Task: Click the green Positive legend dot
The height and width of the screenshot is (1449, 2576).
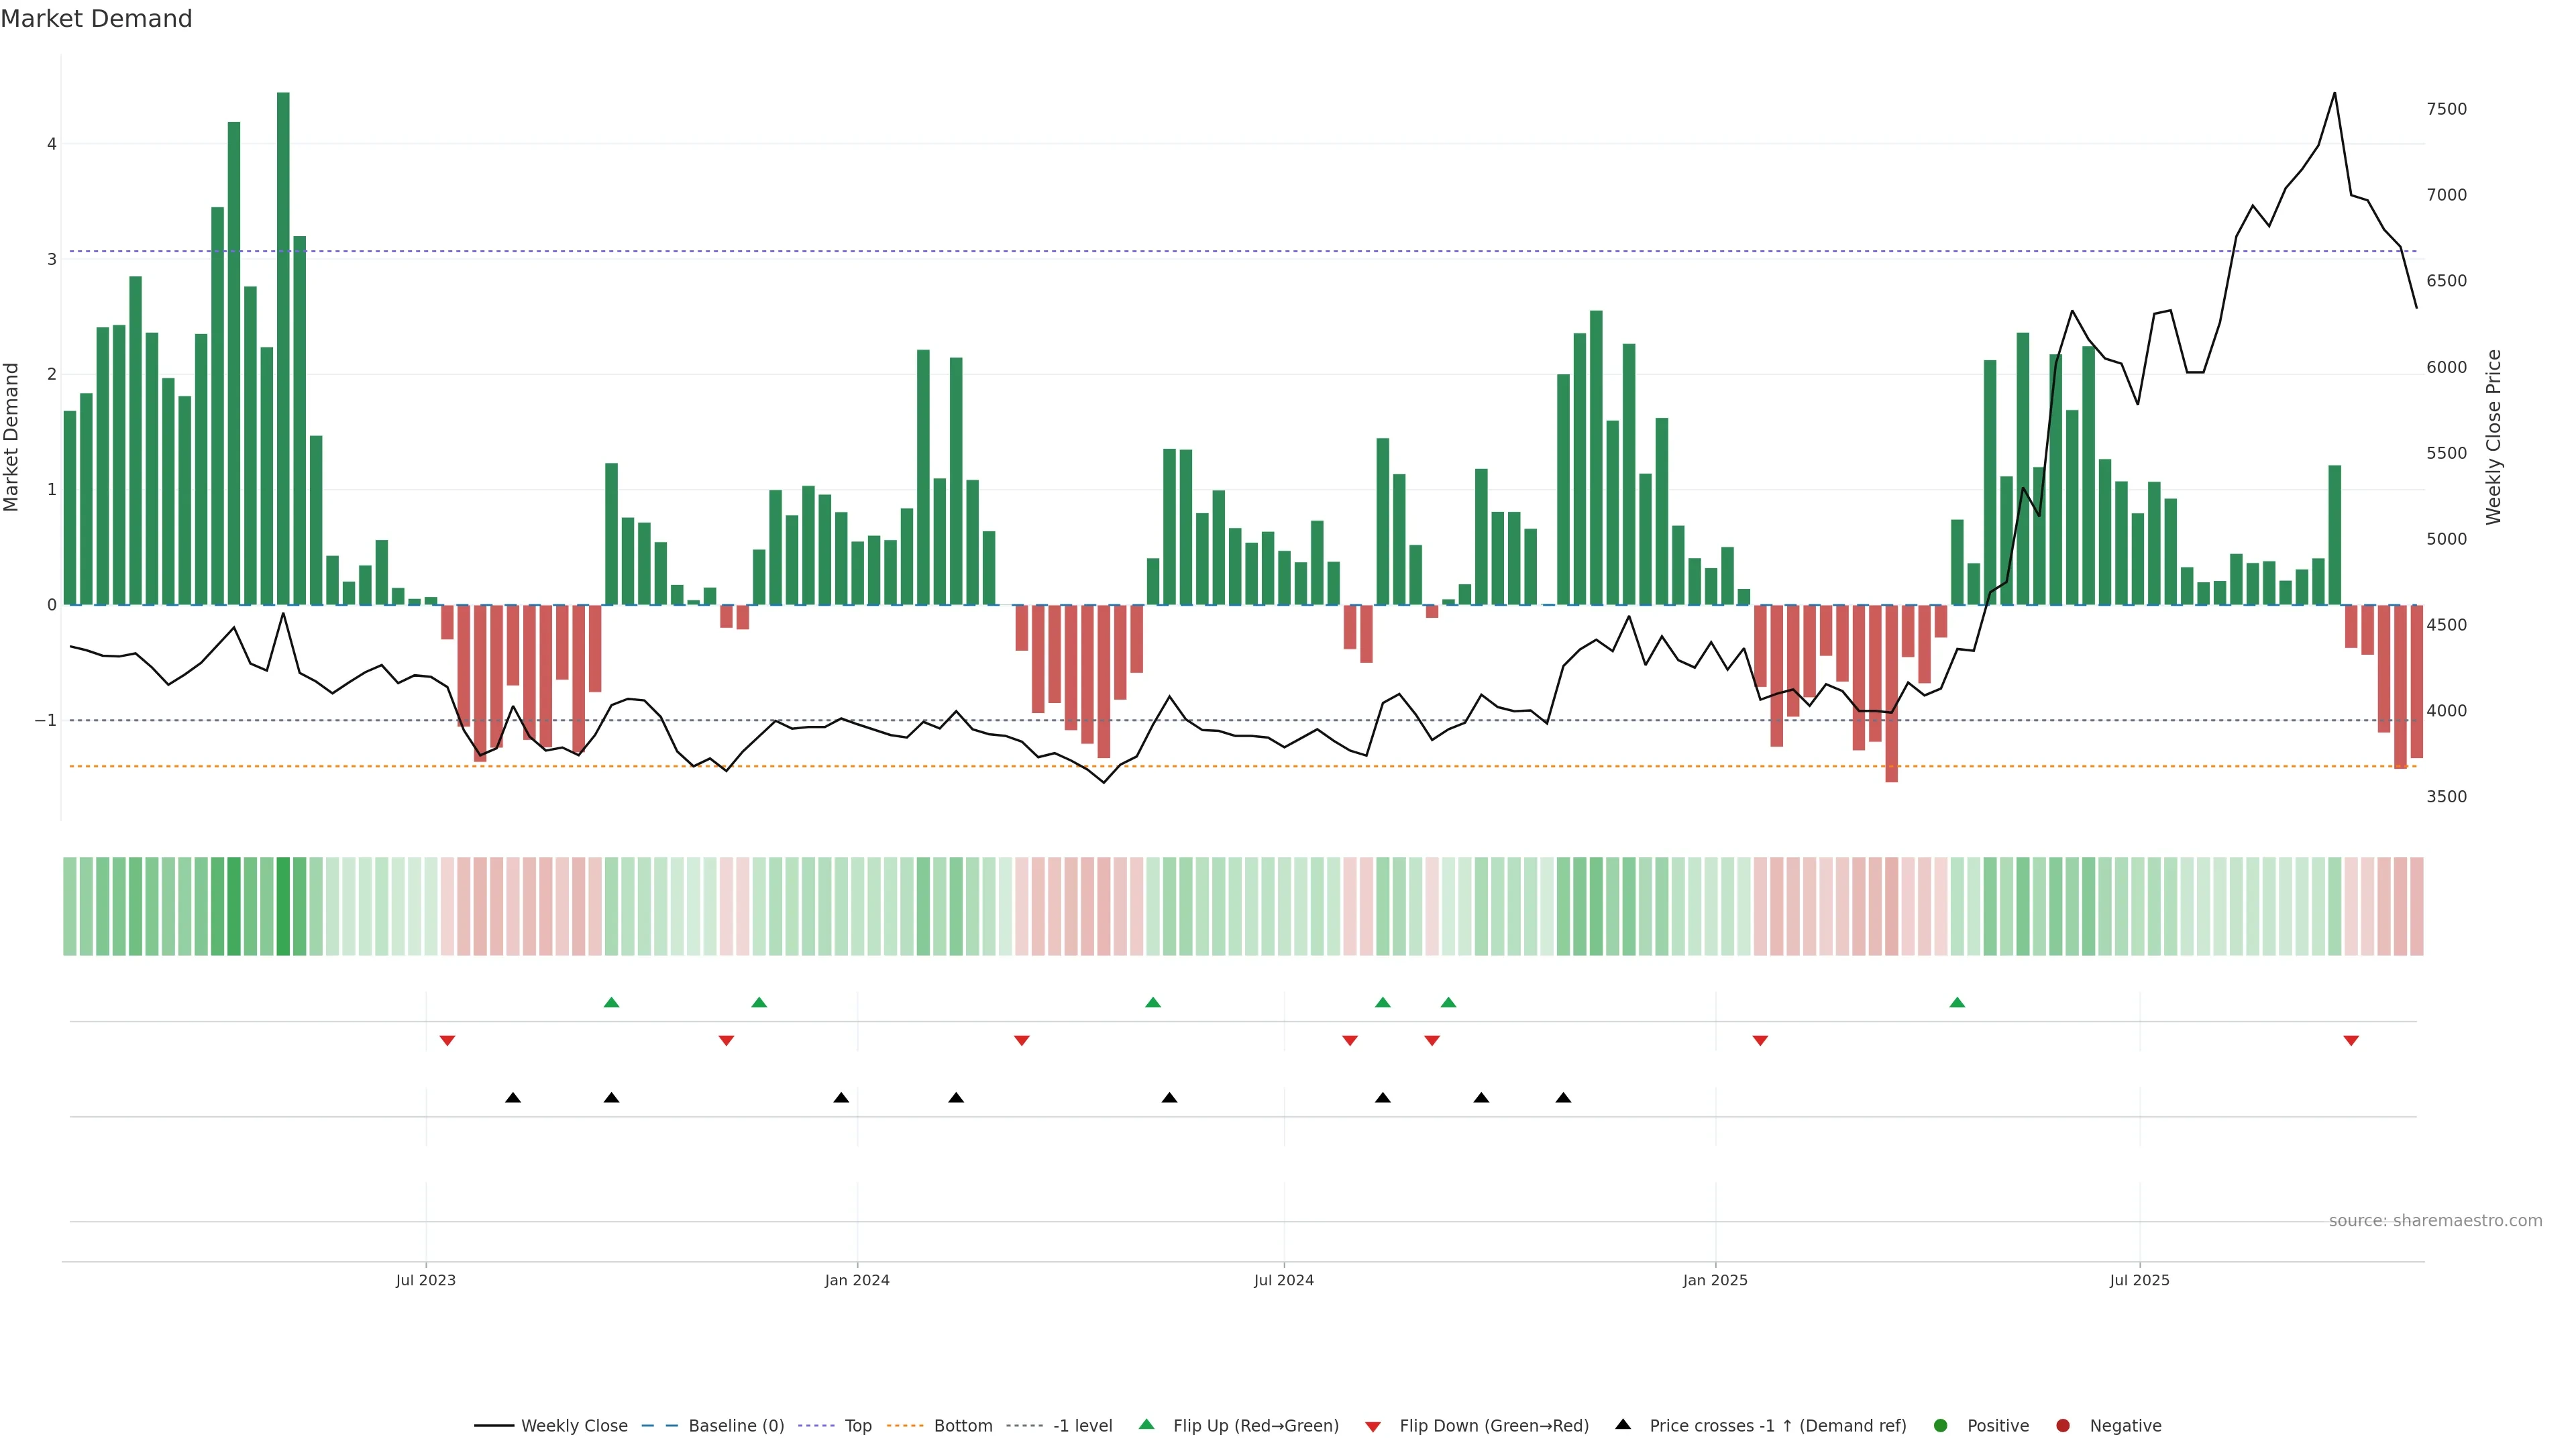Action: [x=1941, y=1426]
